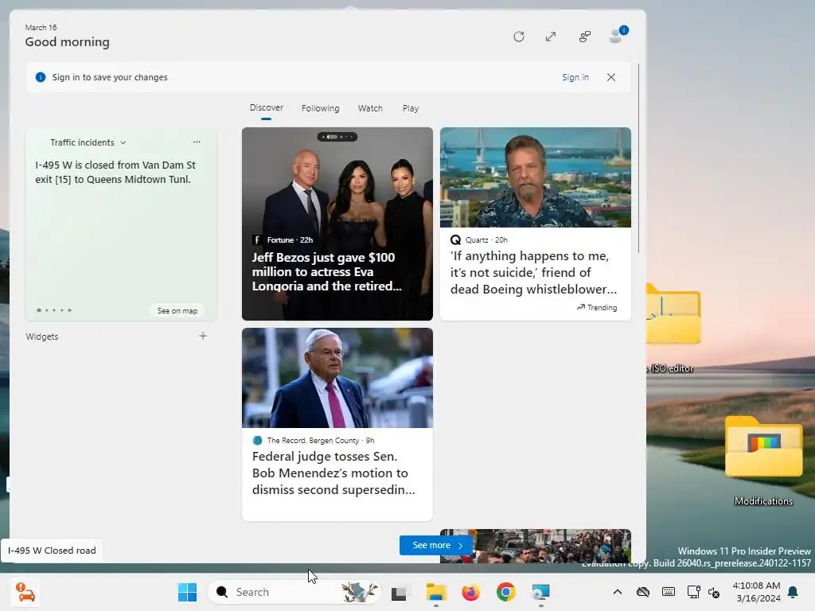Switch to the Discover tab
This screenshot has height=611, width=815.
coord(266,108)
